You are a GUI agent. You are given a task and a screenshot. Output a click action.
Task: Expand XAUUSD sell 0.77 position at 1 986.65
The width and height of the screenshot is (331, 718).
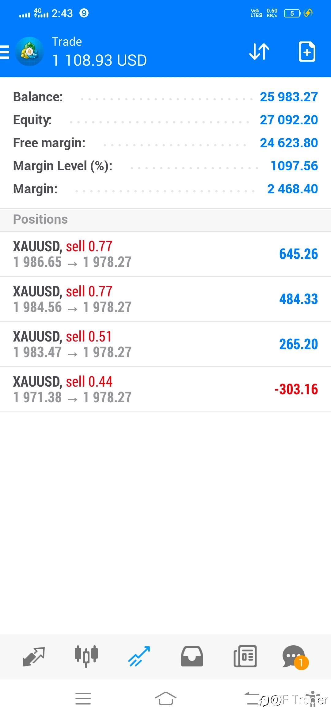pyautogui.click(x=165, y=254)
